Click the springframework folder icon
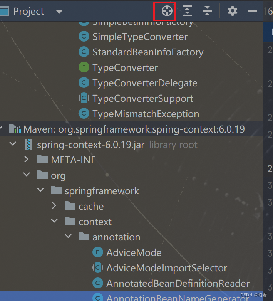Screen dimensions: 273x301 pyautogui.click(x=56, y=190)
